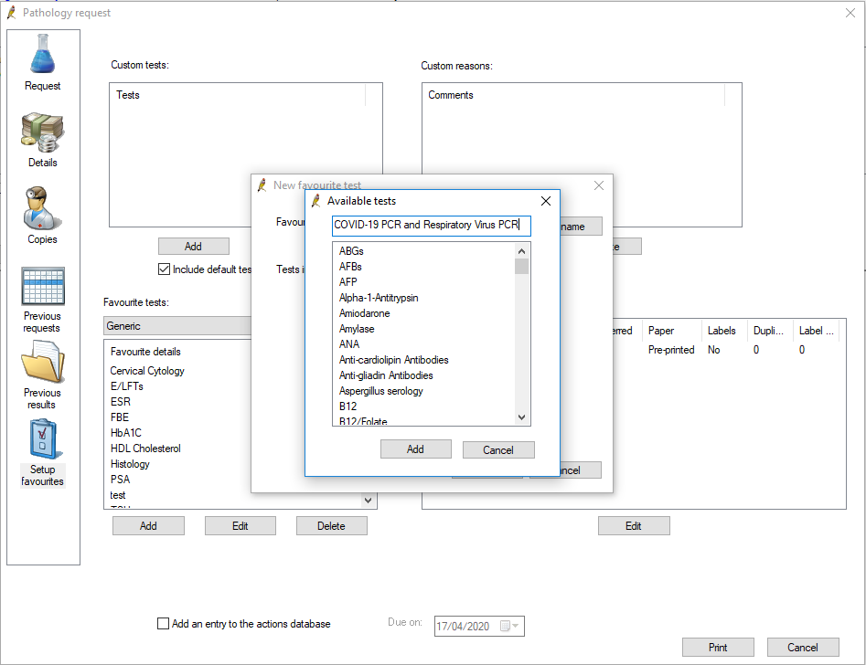Image resolution: width=866 pixels, height=665 pixels.
Task: Open Previous requests calendar icon
Action: (x=43, y=287)
